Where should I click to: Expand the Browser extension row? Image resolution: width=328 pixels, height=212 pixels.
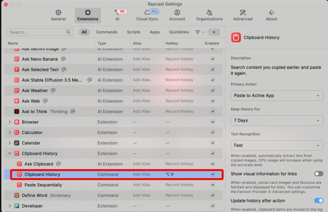10,122
